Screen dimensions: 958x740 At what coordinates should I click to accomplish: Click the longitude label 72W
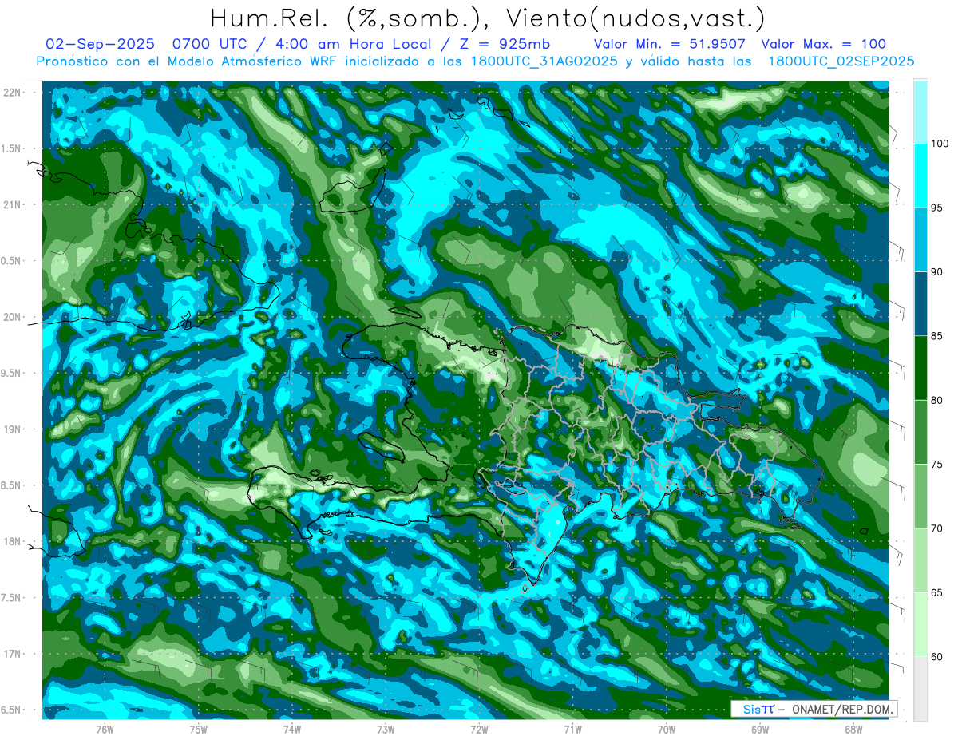click(x=479, y=730)
